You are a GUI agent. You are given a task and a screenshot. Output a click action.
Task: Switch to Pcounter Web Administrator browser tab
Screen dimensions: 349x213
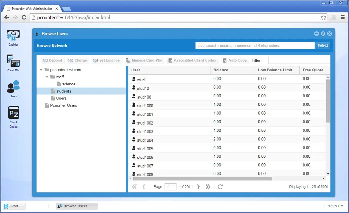click(32, 9)
